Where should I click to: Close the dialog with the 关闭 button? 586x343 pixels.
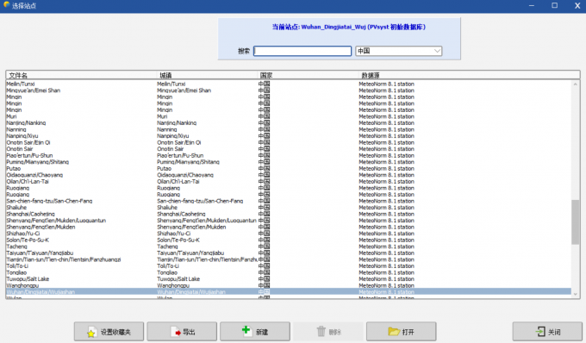tap(547, 332)
